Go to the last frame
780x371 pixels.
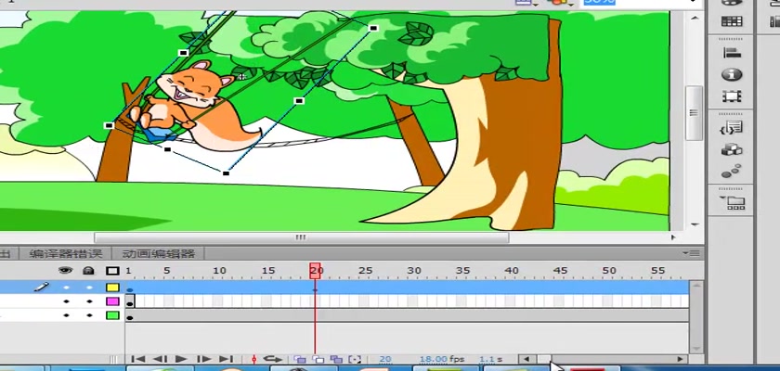click(x=226, y=359)
